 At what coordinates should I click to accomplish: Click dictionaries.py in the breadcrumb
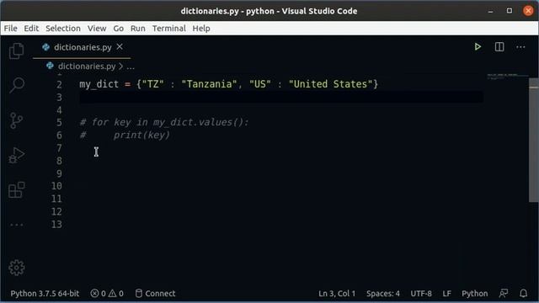tap(87, 66)
